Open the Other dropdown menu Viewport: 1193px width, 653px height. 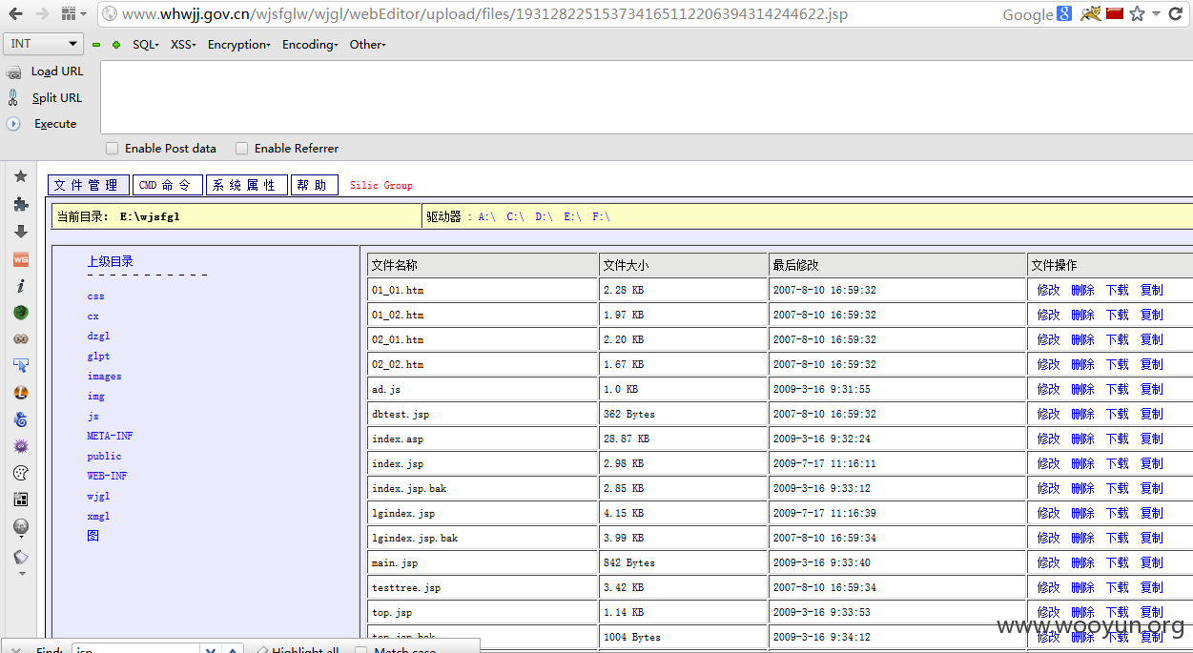(367, 45)
